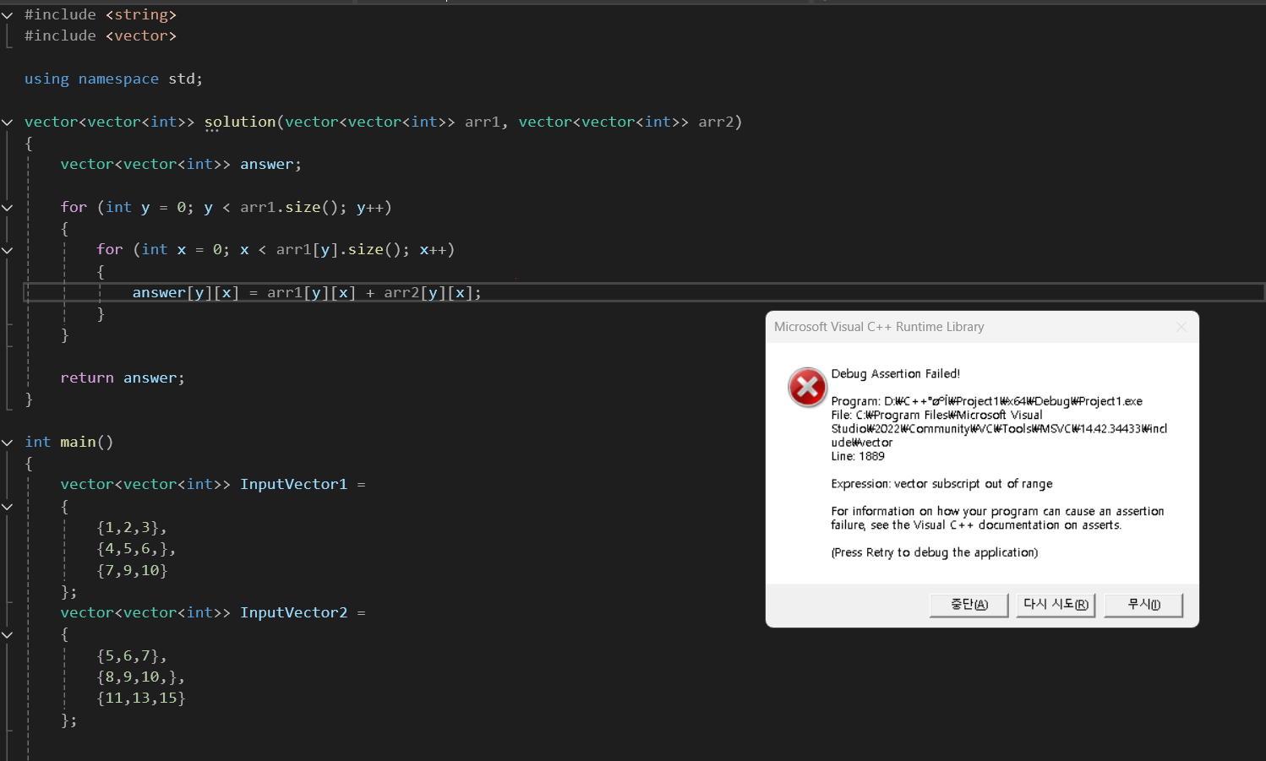This screenshot has height=761, width=1266.
Task: Click the 무시(I) ignore button
Action: pyautogui.click(x=1143, y=605)
